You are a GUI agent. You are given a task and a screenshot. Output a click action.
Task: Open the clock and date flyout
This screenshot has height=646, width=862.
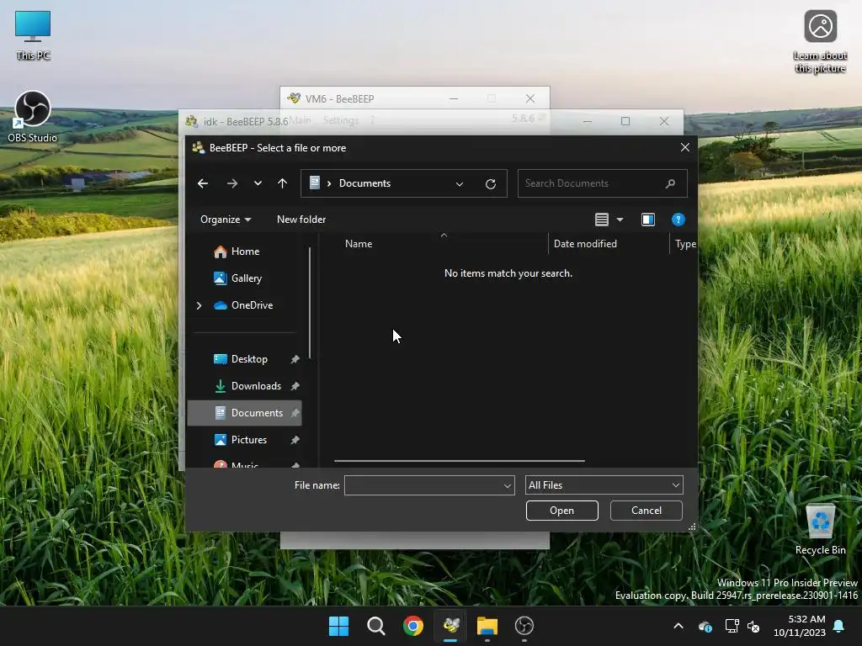tap(800, 626)
